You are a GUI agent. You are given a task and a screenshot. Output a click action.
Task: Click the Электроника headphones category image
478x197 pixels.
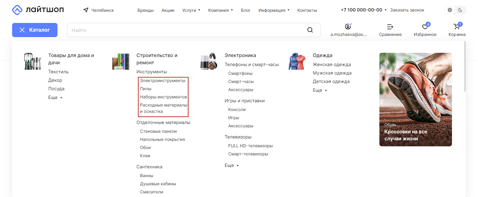pyautogui.click(x=209, y=61)
